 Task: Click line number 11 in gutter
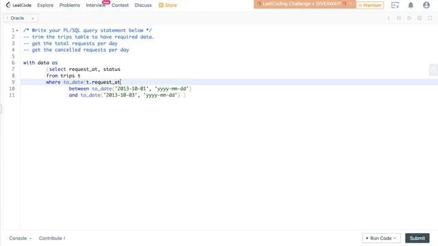pos(12,95)
